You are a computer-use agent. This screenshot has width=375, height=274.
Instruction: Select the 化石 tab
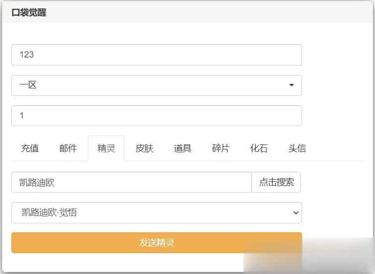tap(259, 148)
